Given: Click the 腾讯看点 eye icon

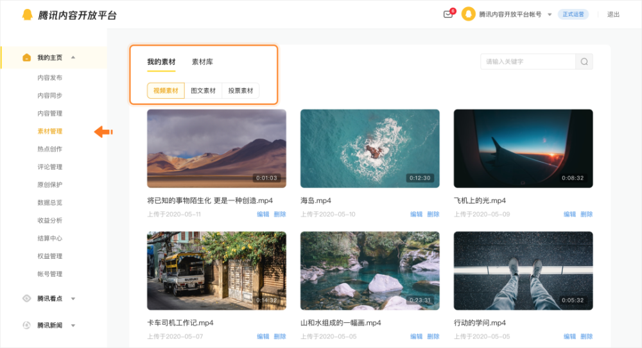Looking at the screenshot, I should tap(26, 299).
